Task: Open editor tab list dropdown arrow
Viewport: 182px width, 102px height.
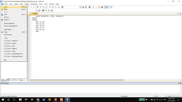Action: click(x=178, y=14)
